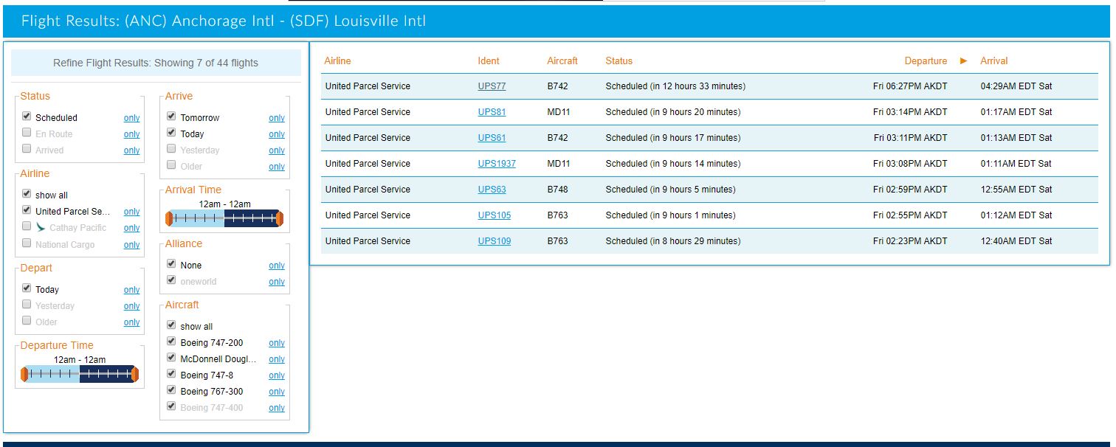Image resolution: width=1116 pixels, height=447 pixels.
Task: Click 'only' link next to Depart Today
Action: [131, 290]
